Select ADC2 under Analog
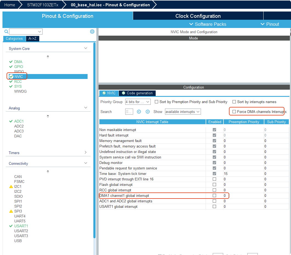Image resolution: width=291 pixels, height=255 pixels. tap(19, 126)
